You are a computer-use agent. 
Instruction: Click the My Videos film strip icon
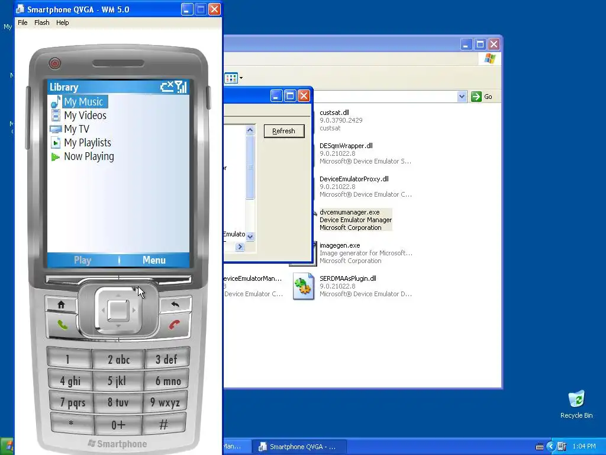56,116
